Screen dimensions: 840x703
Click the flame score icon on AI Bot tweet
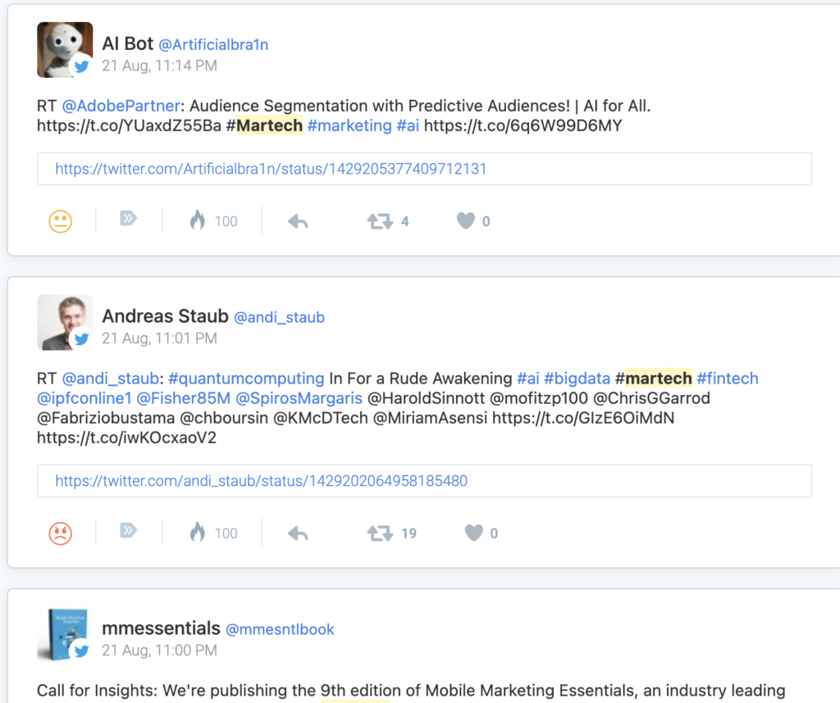click(x=198, y=220)
